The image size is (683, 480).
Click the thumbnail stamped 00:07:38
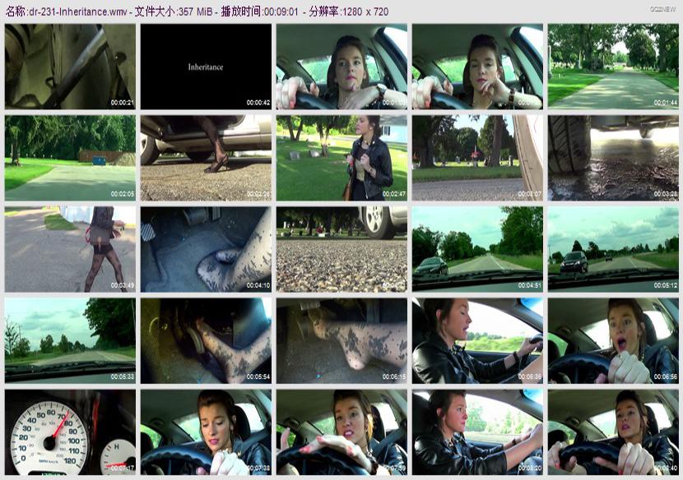pyautogui.click(x=206, y=432)
